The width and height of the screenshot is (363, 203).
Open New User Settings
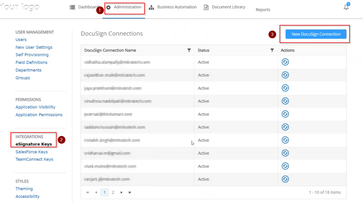click(34, 47)
